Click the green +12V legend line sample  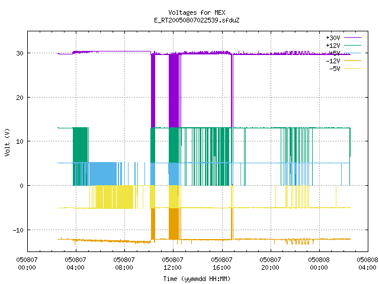coord(352,45)
